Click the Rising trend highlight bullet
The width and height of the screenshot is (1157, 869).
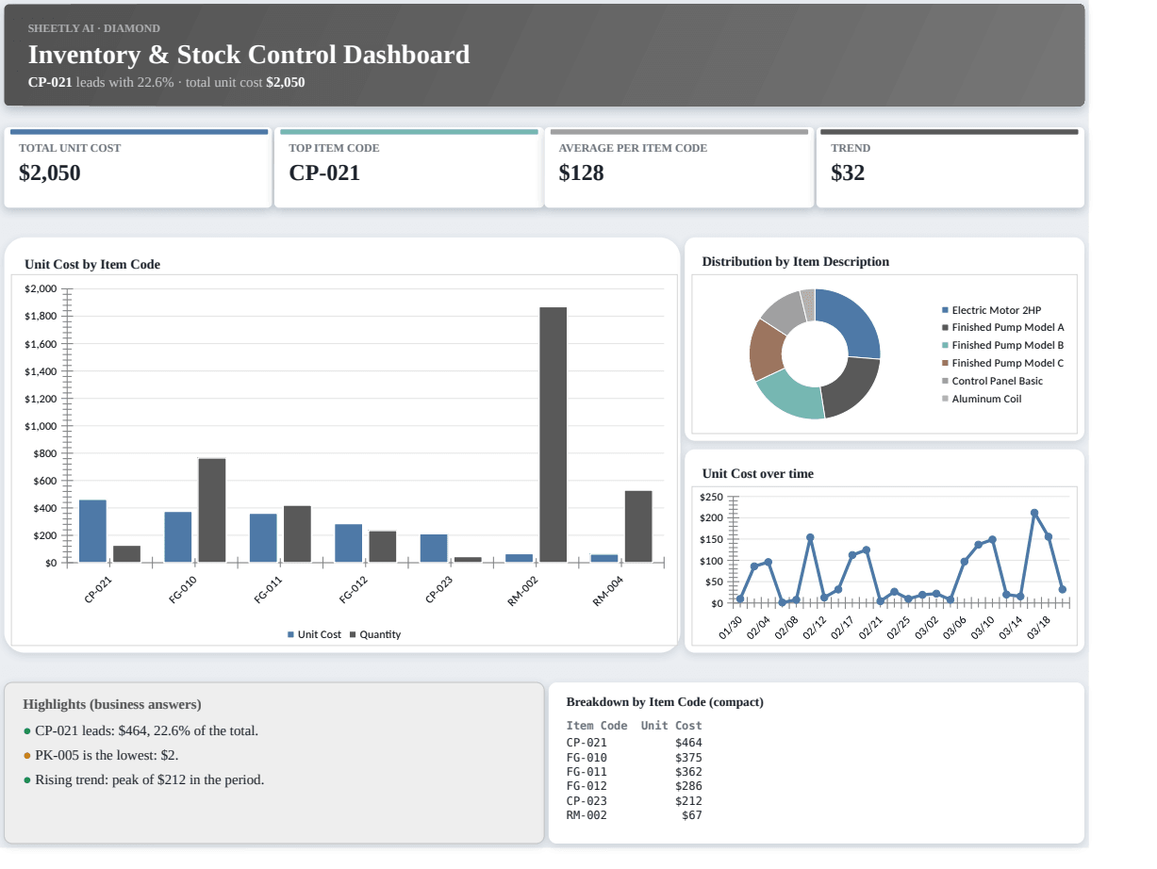tap(143, 780)
